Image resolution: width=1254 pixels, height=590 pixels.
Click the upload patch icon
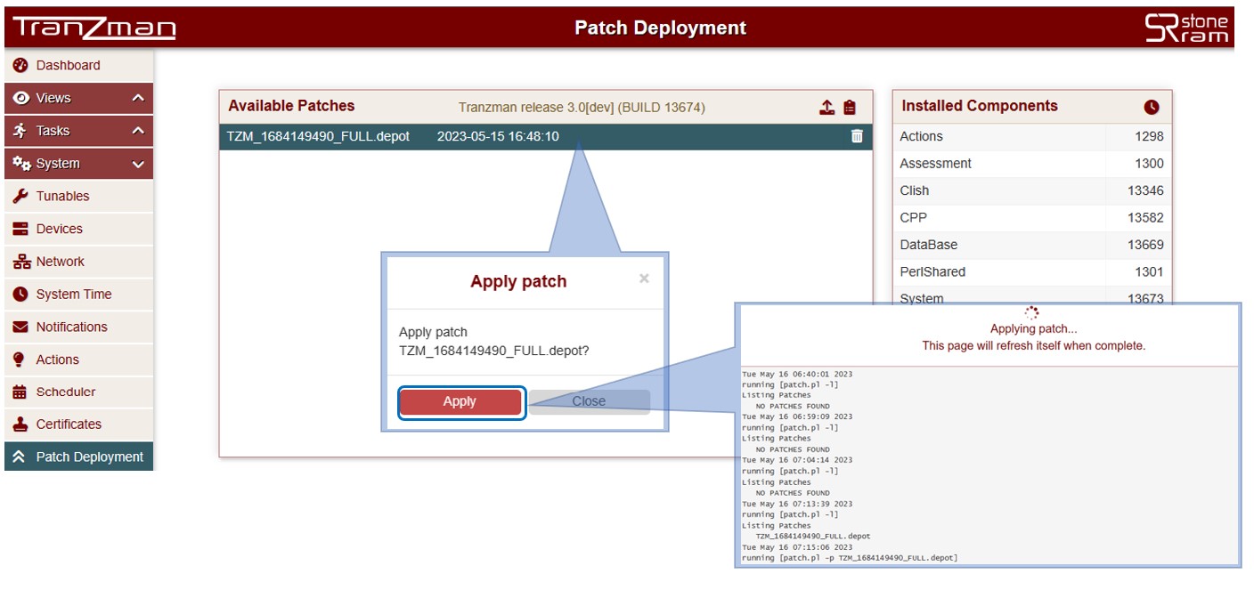826,107
